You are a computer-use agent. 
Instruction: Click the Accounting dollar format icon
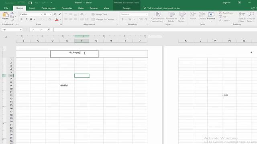point(122,19)
